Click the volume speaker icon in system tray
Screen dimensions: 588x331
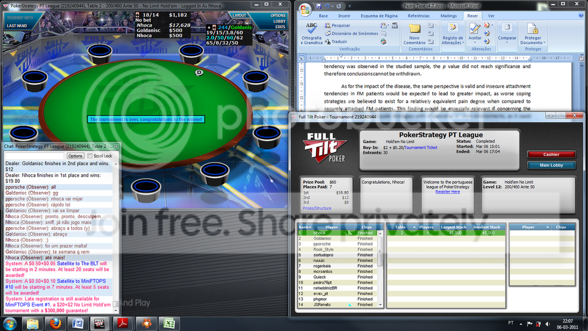tap(548, 324)
